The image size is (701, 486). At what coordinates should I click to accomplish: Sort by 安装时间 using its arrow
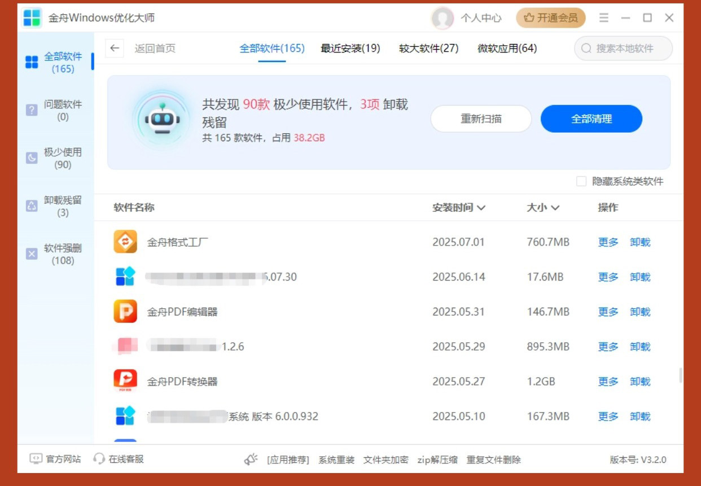[481, 208]
